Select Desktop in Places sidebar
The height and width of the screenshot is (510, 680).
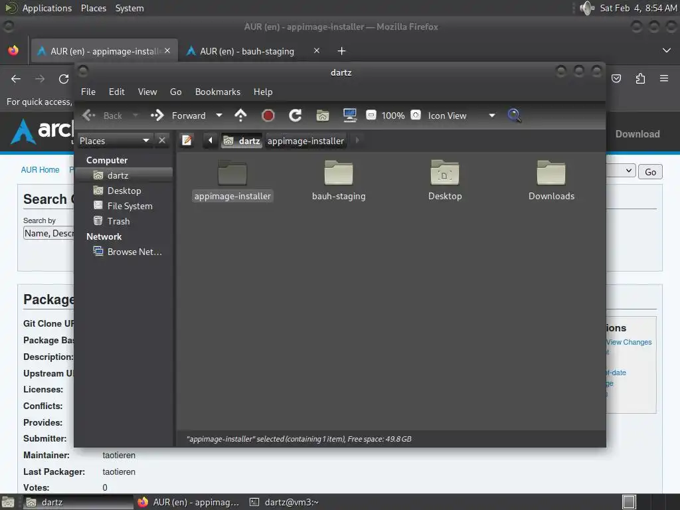(124, 191)
